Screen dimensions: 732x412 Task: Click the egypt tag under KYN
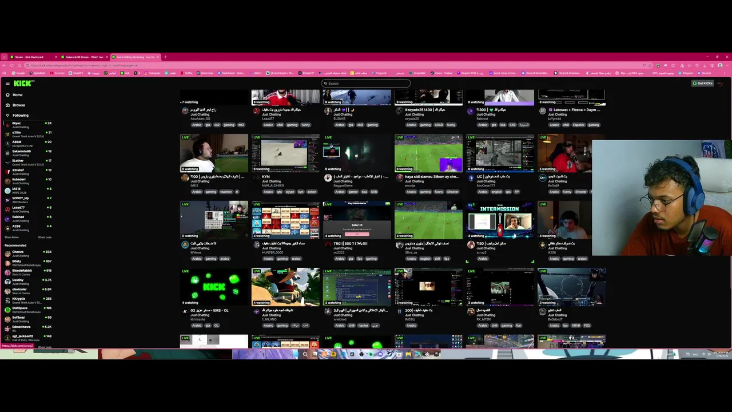coord(291,192)
